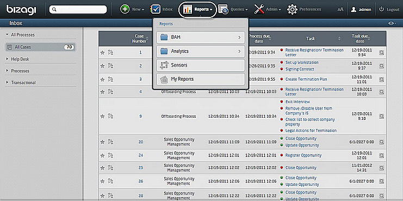
Task: Click case 25 details magnifier icon
Action: [381, 168]
